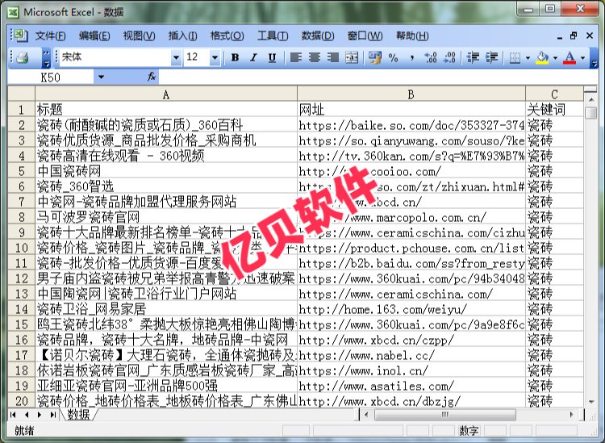Viewport: 605px width, 443px height.
Task: Click the Insert Function fx icon
Action: [152, 77]
